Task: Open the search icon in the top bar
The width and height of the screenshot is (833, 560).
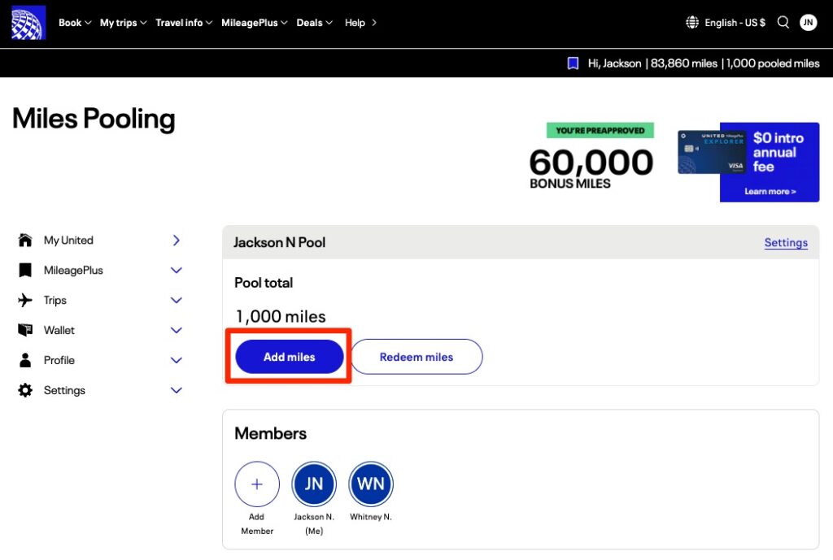Action: pos(783,23)
